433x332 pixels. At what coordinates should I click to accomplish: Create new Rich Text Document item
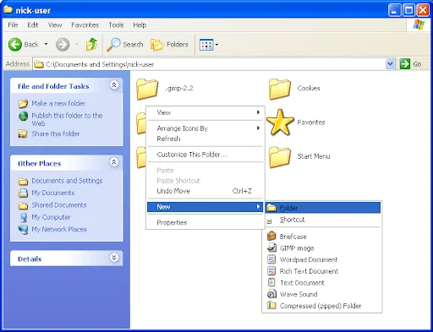[323, 271]
